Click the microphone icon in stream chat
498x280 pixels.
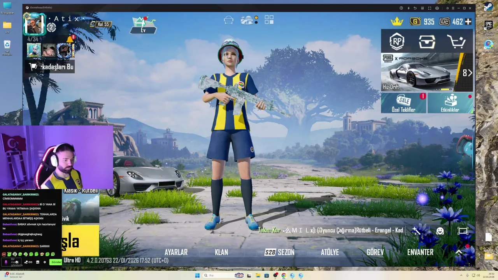6,262
